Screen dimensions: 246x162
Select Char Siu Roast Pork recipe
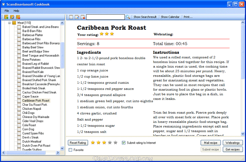click(35, 104)
